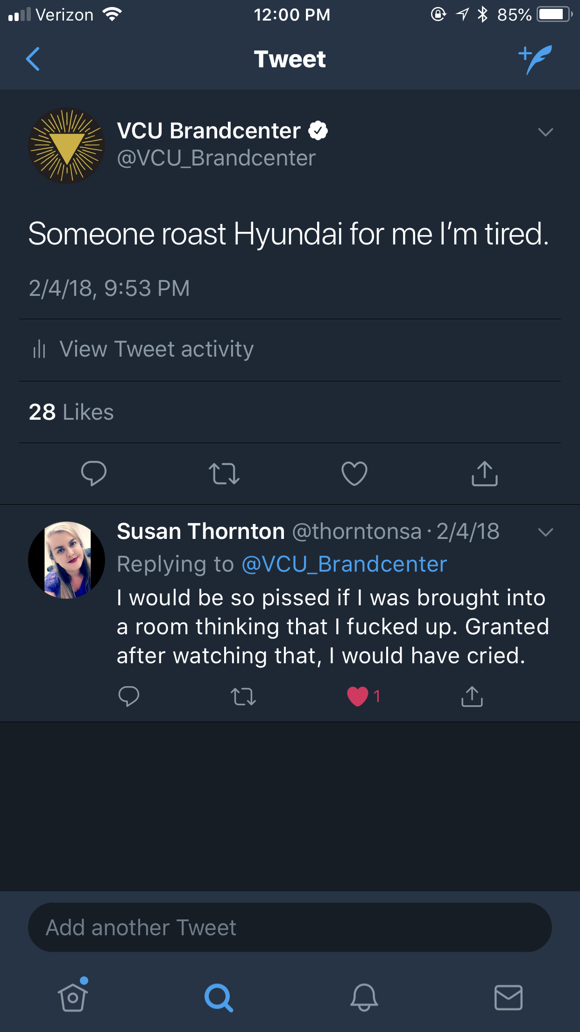Tap the Add another Tweet field
Image resolution: width=580 pixels, height=1032 pixels.
pyautogui.click(x=290, y=927)
